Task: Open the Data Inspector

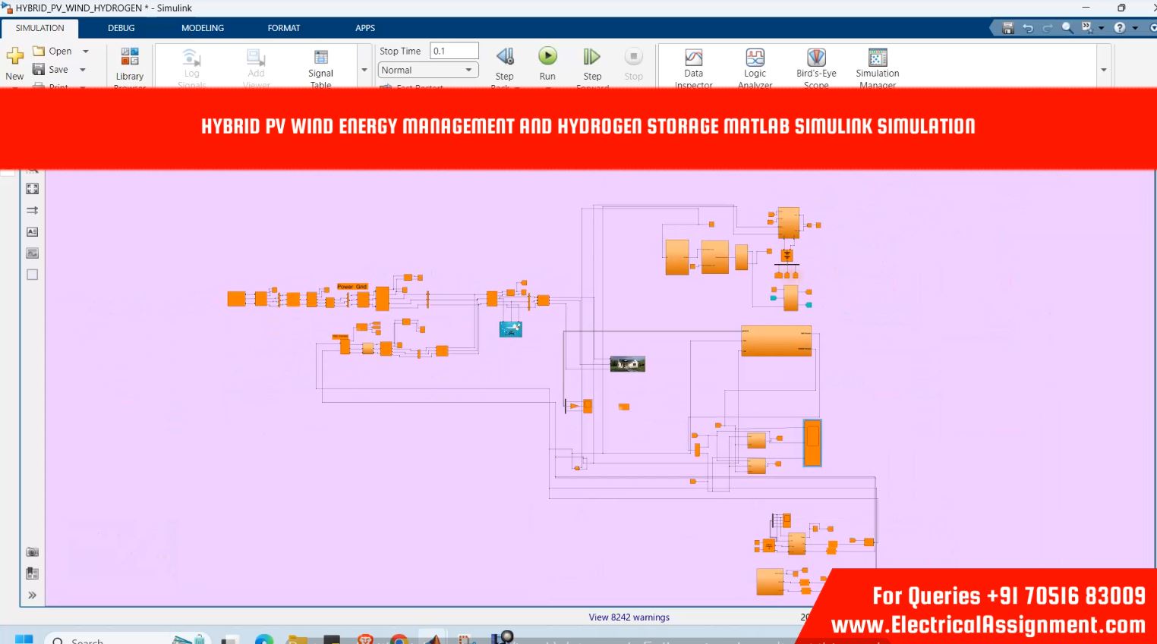Action: (693, 64)
